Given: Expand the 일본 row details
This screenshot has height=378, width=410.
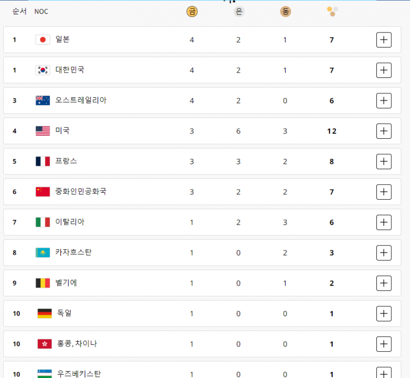Looking at the screenshot, I should (384, 40).
